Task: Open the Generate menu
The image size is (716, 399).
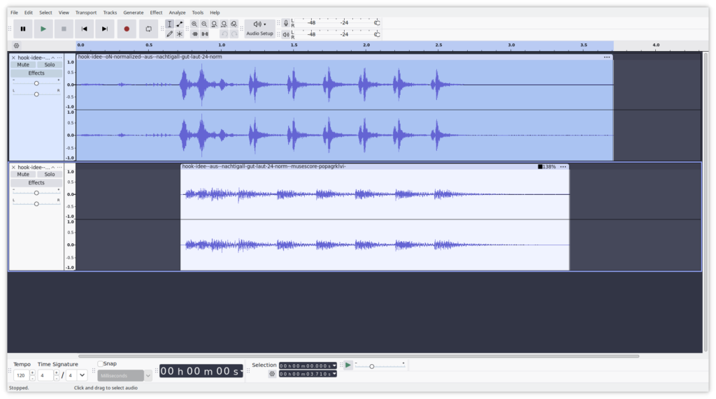Action: pyautogui.click(x=134, y=13)
